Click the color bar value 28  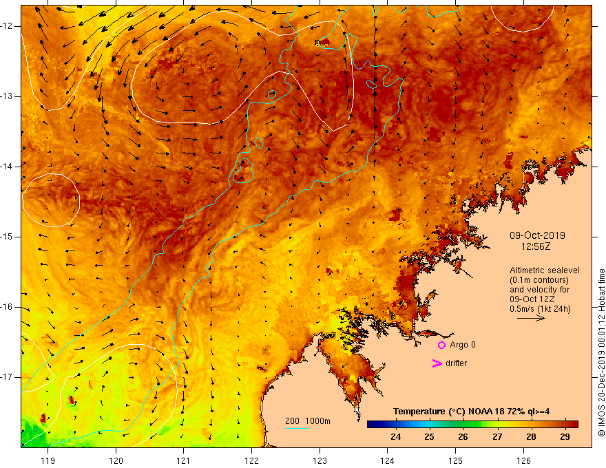(531, 437)
